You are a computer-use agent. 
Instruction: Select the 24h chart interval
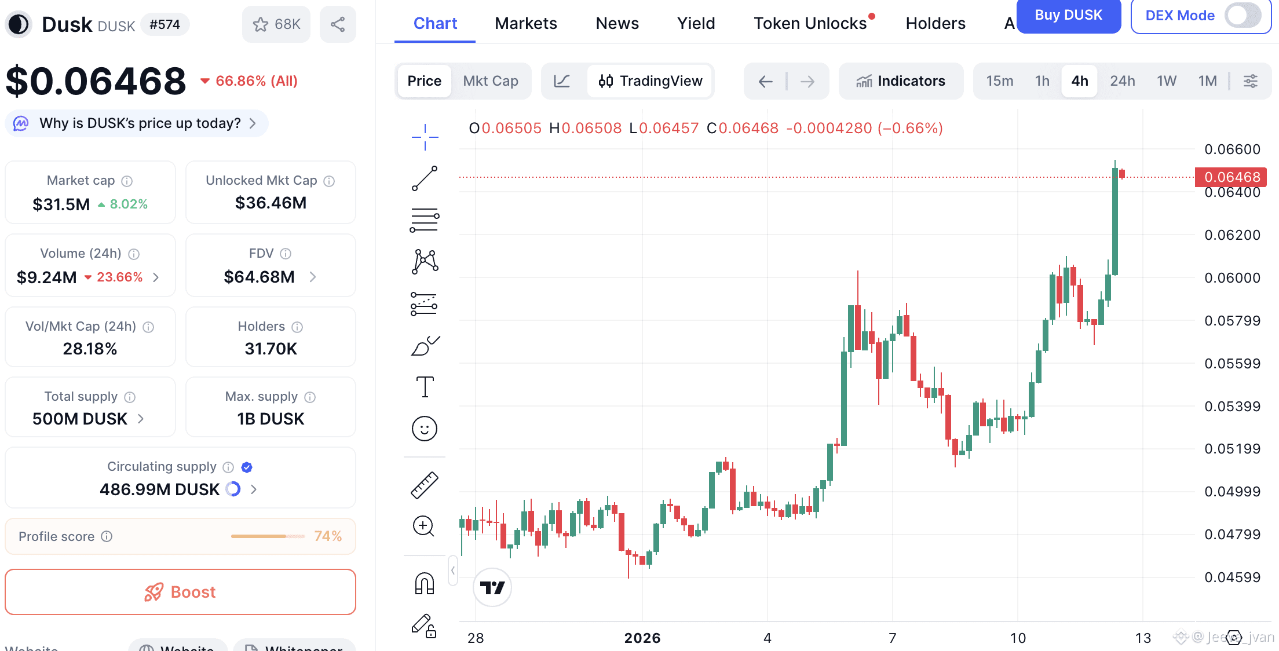(1122, 81)
